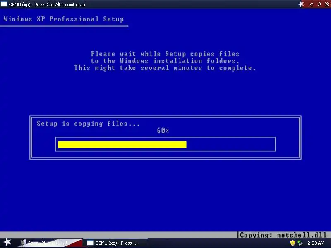Maximize the QEMU (xp) window
Screen dimensions: 331x248
tap(319, 4)
